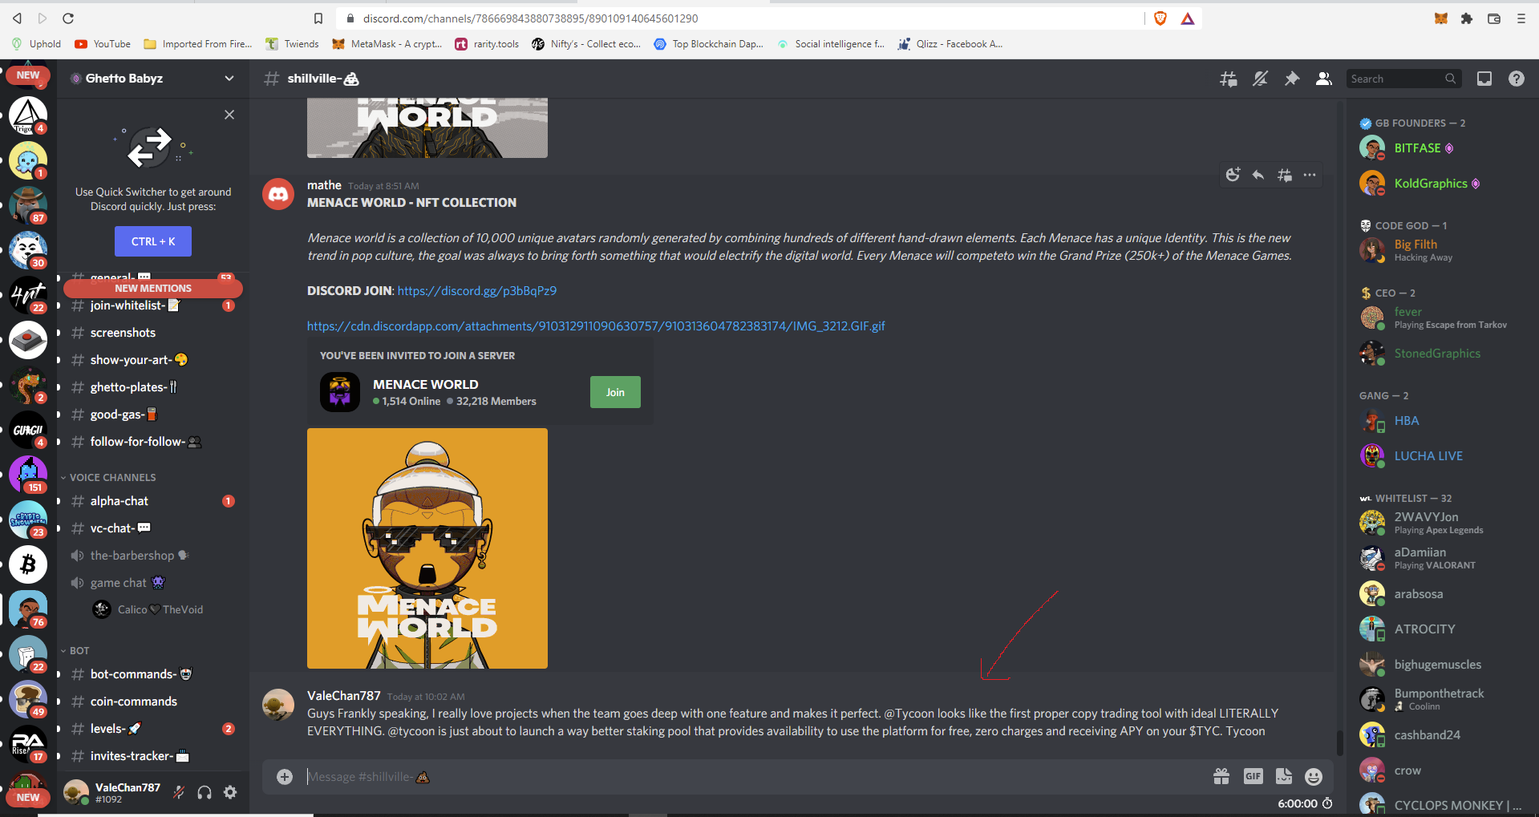Toggle microphone mute
Screen dimensions: 1539x817
pyautogui.click(x=179, y=793)
